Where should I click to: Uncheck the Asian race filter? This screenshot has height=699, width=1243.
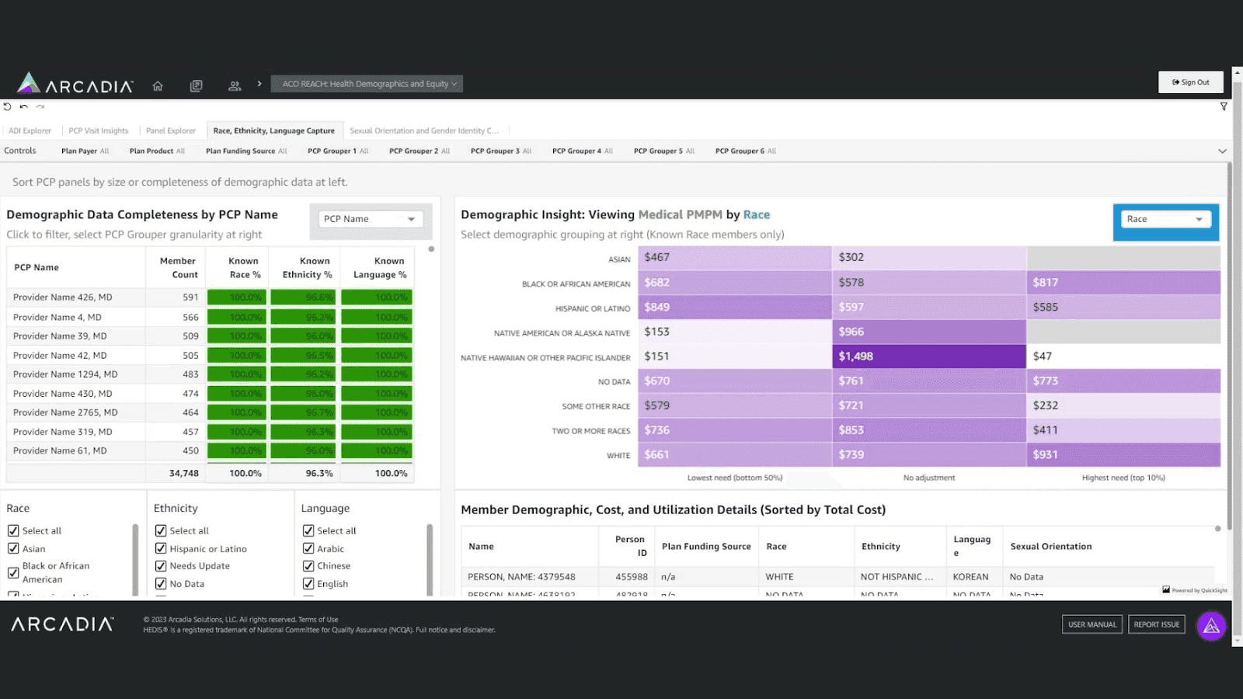click(13, 548)
